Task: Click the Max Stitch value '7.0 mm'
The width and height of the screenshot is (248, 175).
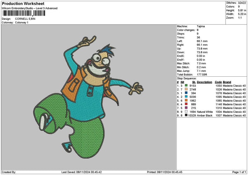Action: point(201,64)
